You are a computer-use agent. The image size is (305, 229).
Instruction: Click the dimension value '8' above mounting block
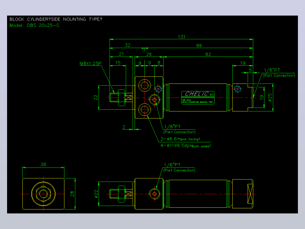159,63
